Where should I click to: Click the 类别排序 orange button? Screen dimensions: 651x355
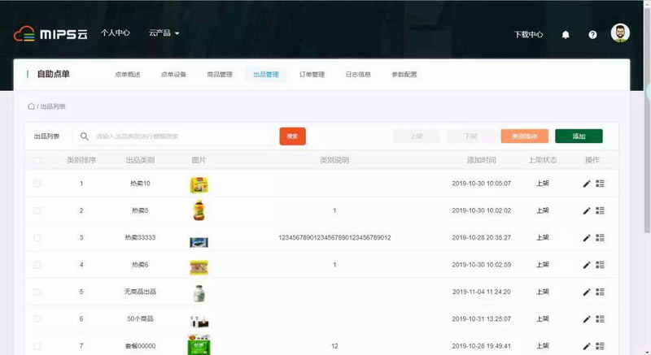(x=524, y=136)
